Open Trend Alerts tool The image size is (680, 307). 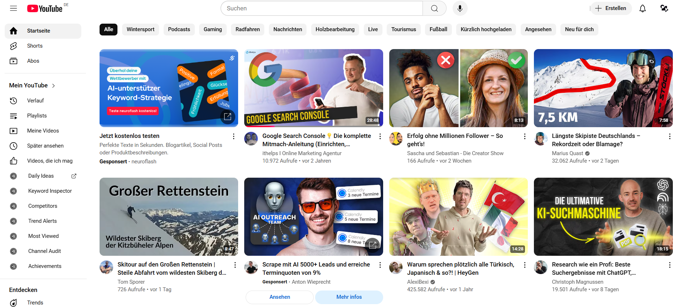(x=43, y=221)
